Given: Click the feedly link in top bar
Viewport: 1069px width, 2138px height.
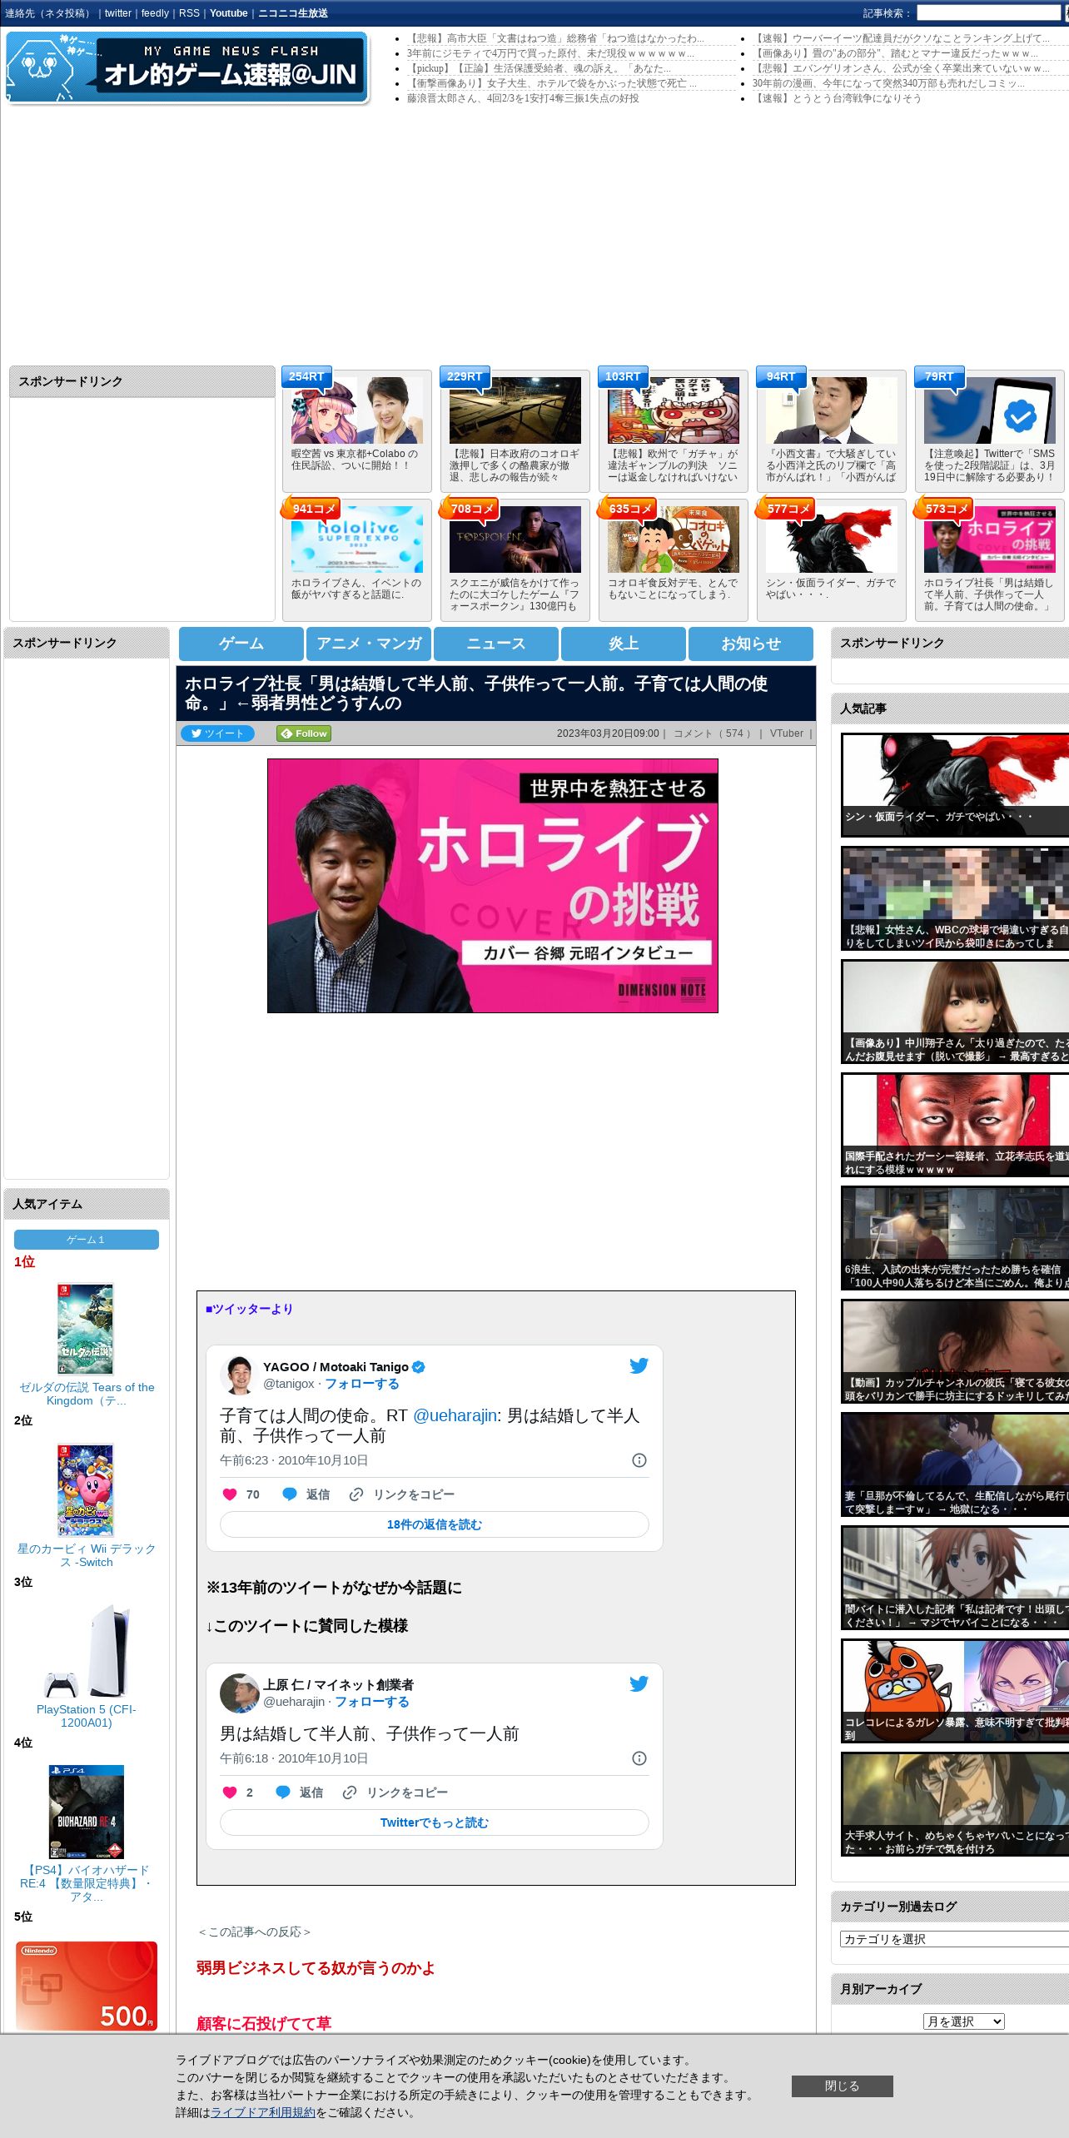Looking at the screenshot, I should pos(155,13).
